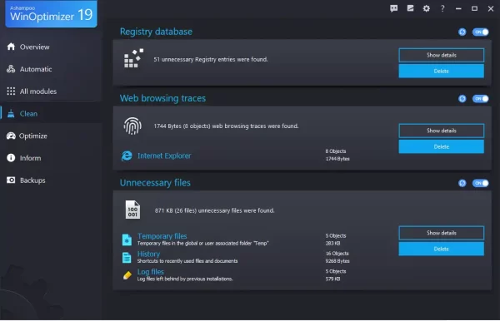Show details for Unnecessary files
The image size is (500, 321).
pyautogui.click(x=442, y=233)
